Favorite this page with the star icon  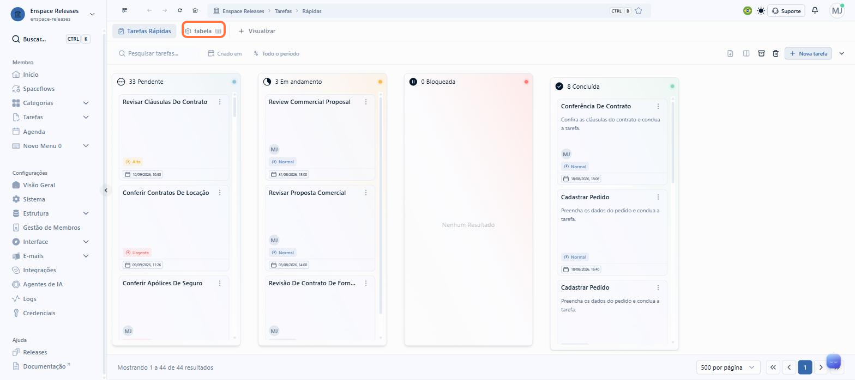[639, 11]
